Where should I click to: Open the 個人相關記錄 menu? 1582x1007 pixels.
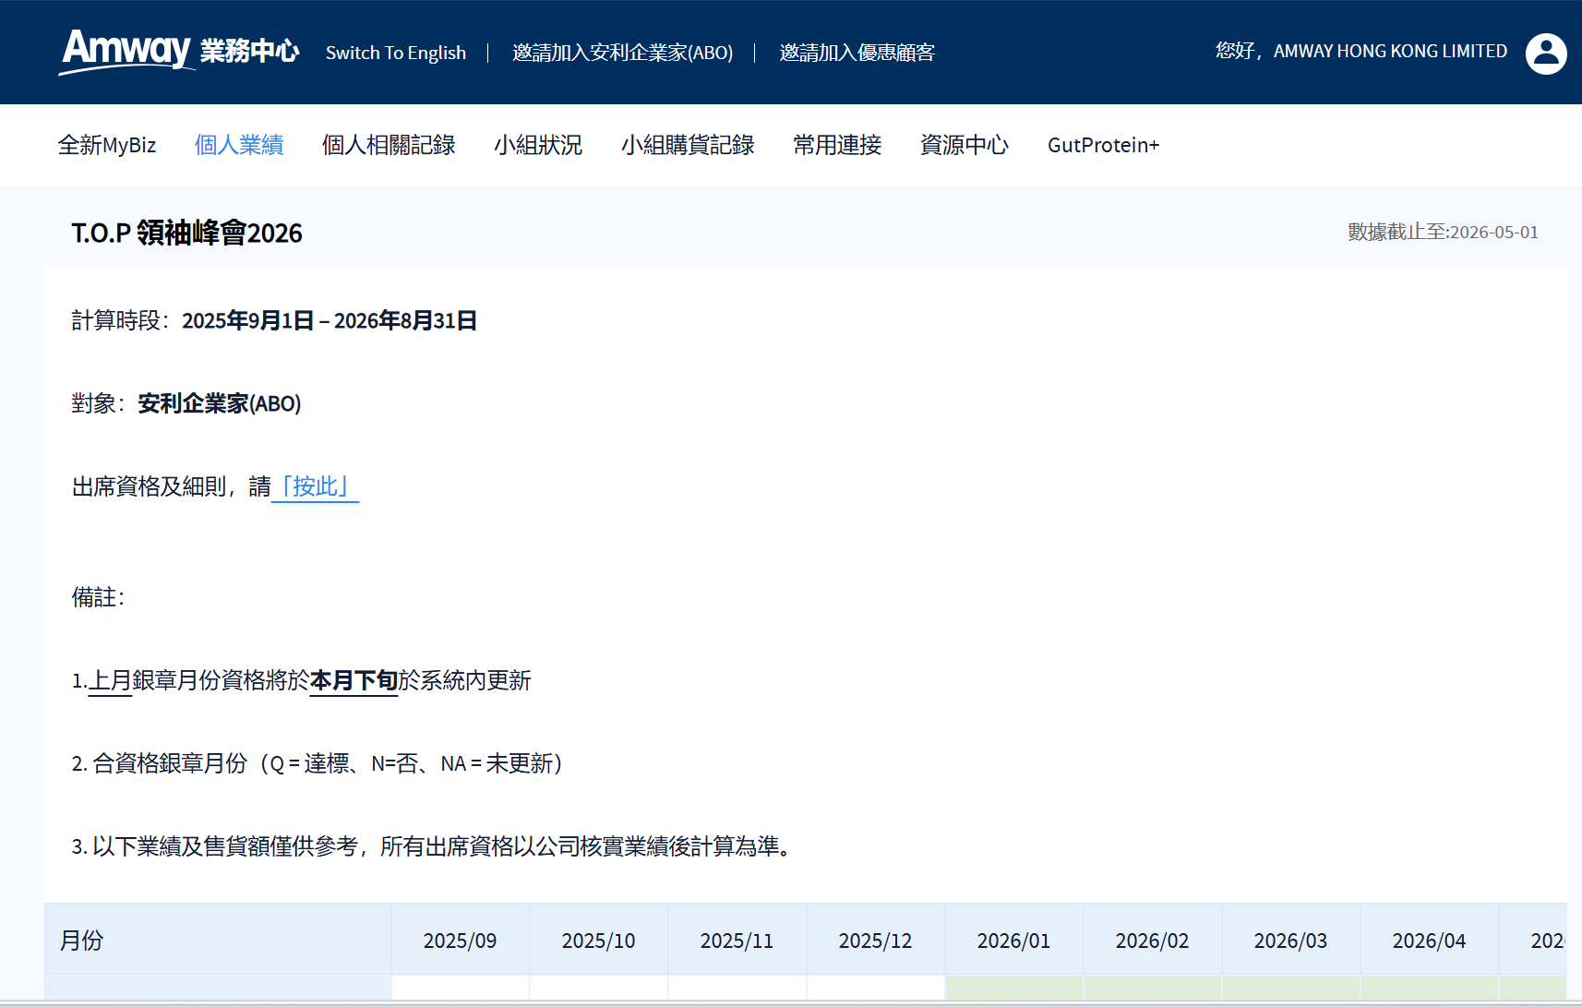pos(389,145)
